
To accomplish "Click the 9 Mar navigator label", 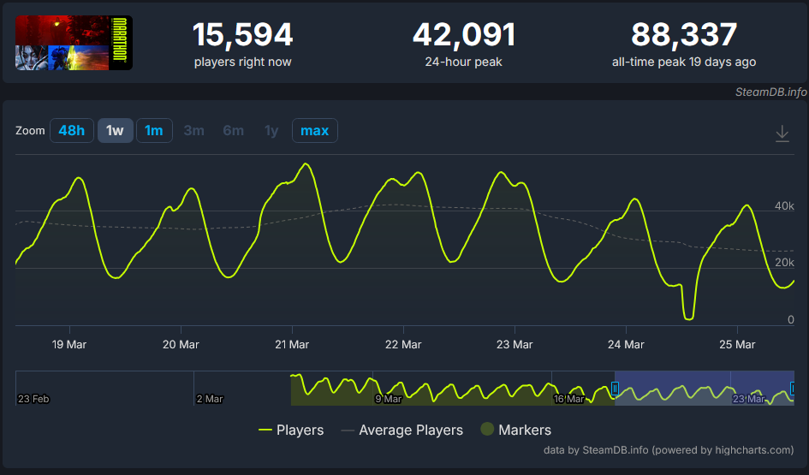I will click(389, 399).
